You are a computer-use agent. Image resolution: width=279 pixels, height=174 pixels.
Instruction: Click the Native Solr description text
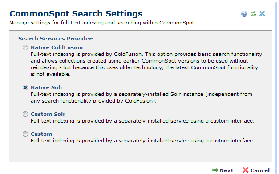tap(142, 97)
